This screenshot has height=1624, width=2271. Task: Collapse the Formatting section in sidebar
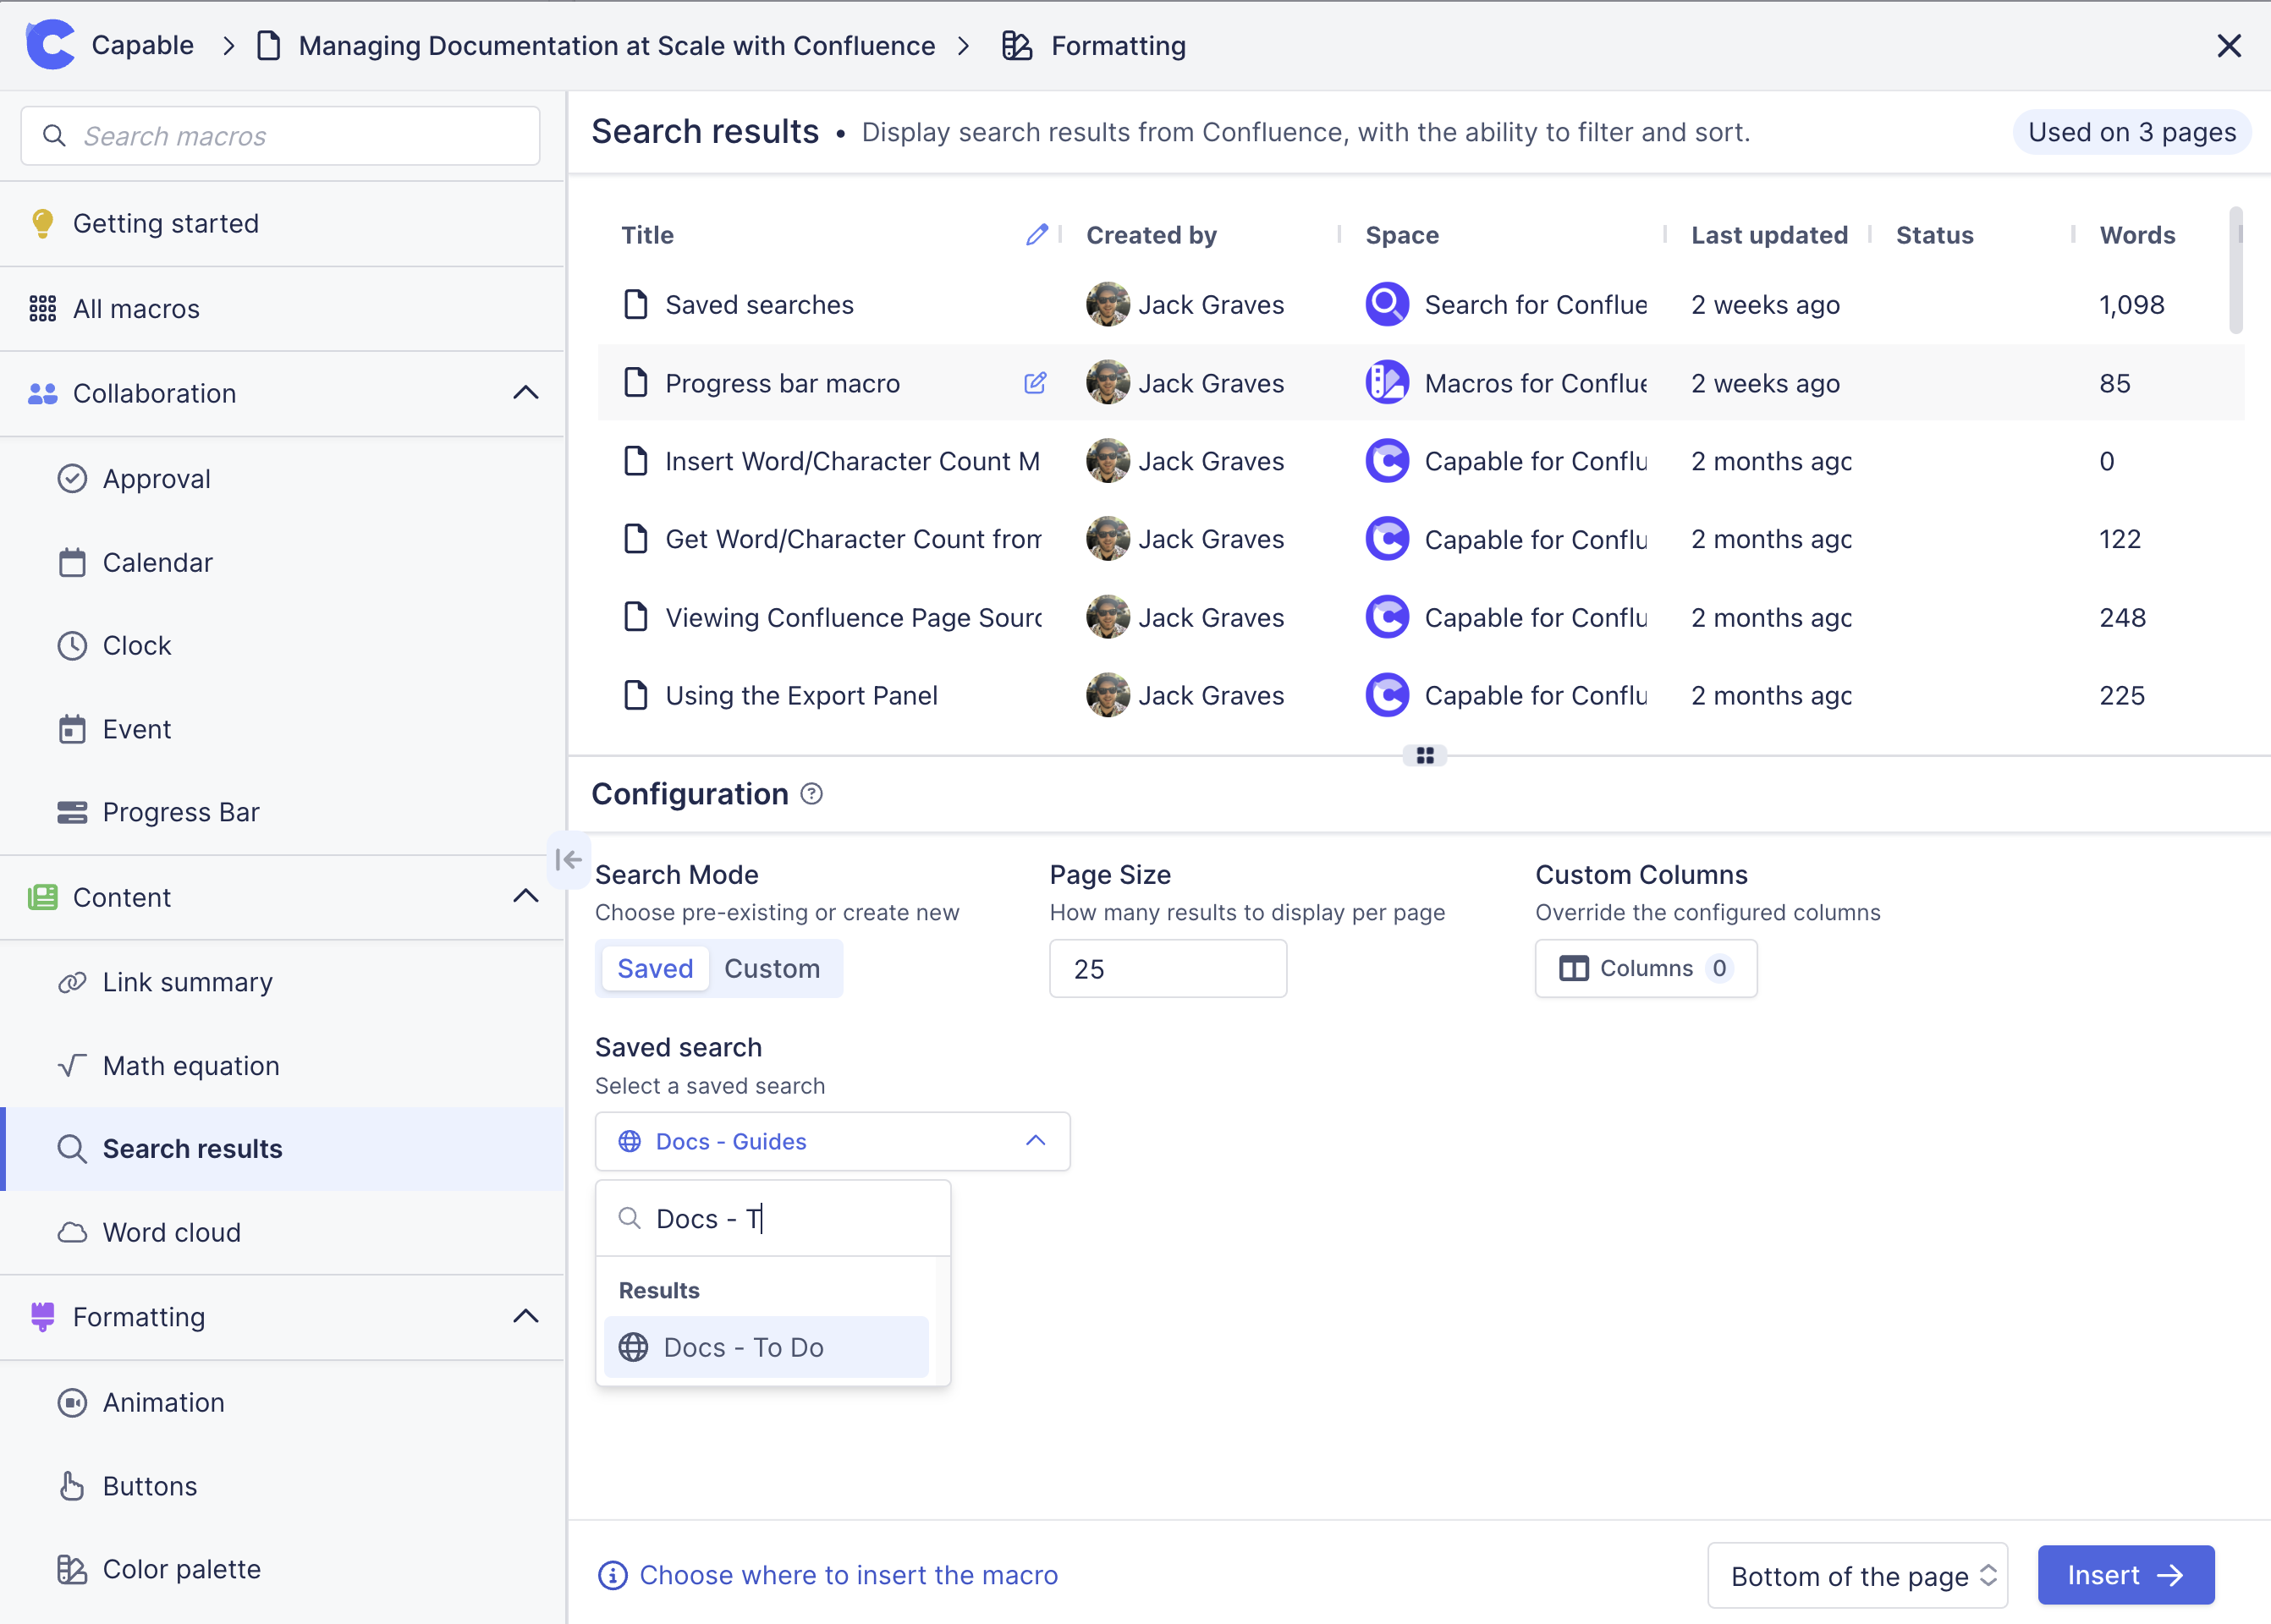pos(525,1317)
